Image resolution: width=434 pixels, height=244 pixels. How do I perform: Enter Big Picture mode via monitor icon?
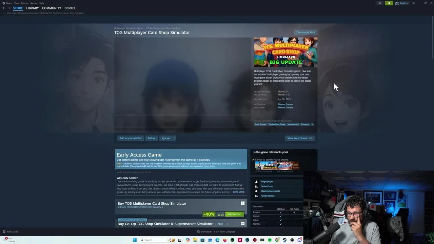click(414, 3)
